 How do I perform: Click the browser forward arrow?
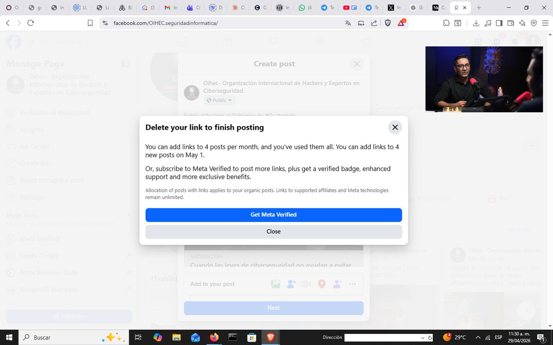[x=19, y=23]
